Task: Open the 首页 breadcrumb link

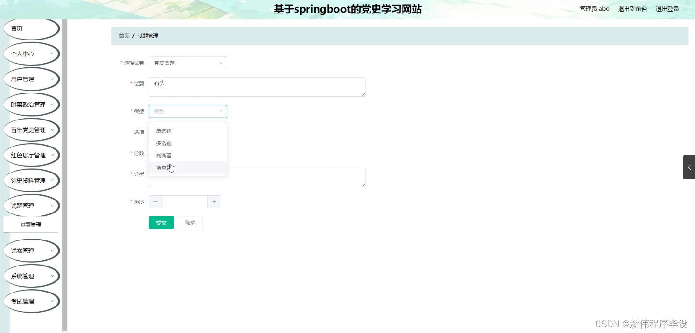Action: pyautogui.click(x=123, y=35)
